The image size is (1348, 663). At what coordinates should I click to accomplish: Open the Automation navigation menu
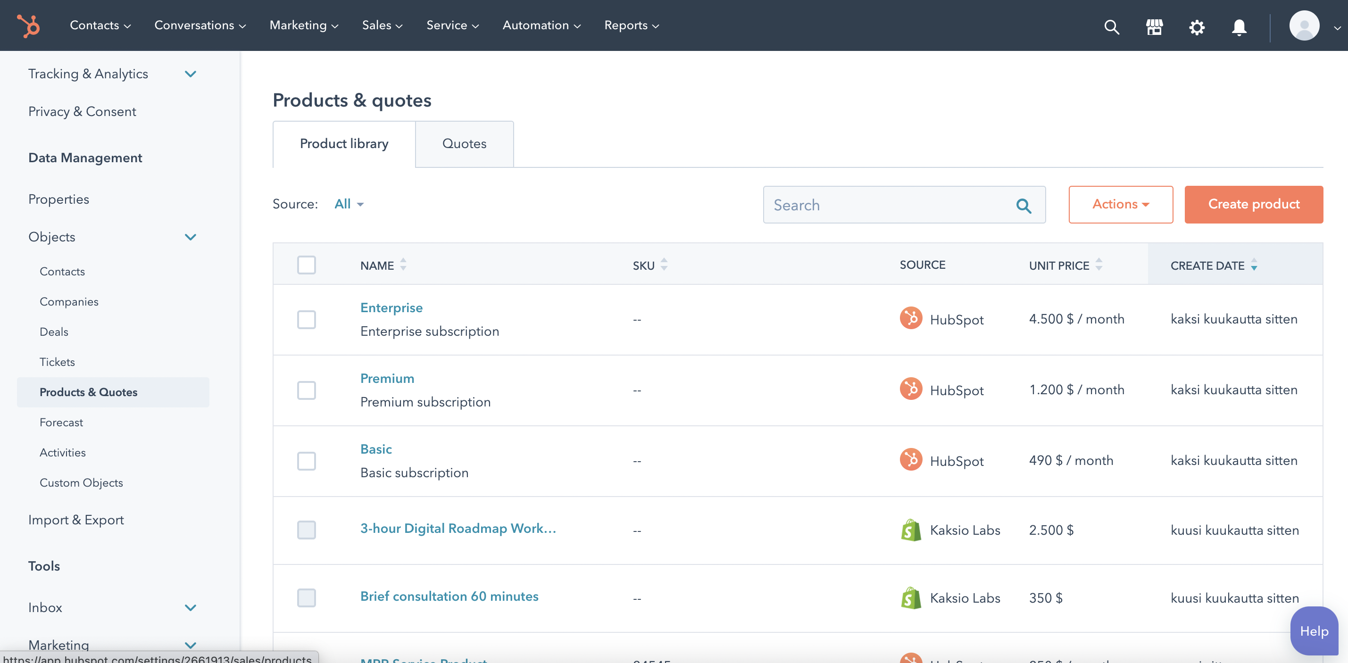pyautogui.click(x=541, y=25)
